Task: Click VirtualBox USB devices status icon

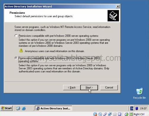Action: (105, 114)
